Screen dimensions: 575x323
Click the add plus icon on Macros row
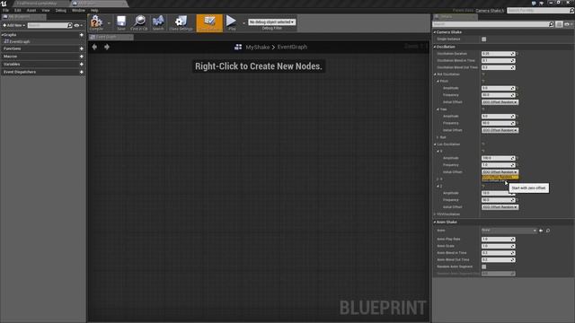pos(82,57)
